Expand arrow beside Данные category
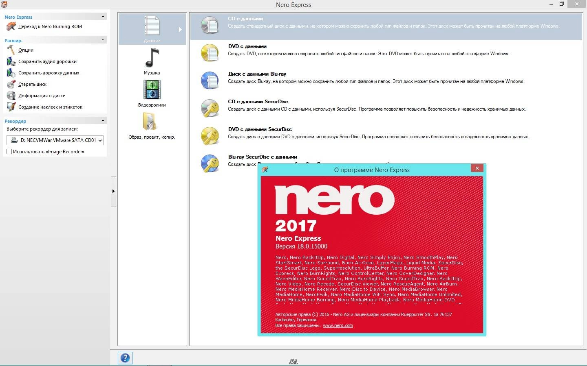Viewport: 587px width, 366px height. 180,29
